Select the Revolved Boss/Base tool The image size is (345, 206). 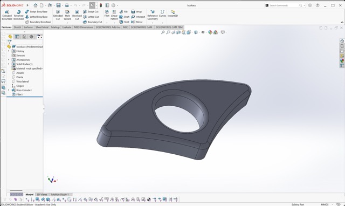point(18,15)
